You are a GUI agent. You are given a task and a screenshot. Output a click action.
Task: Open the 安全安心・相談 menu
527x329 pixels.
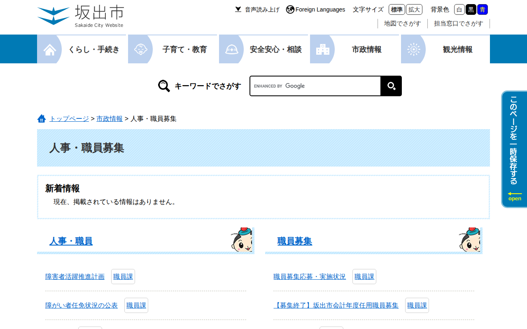pyautogui.click(x=263, y=49)
